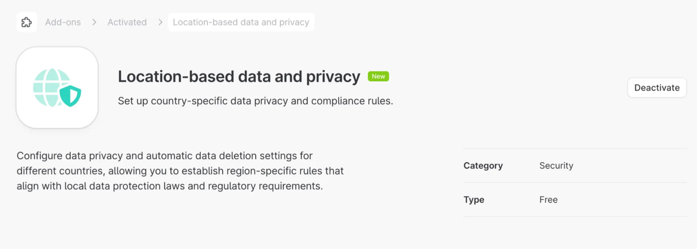
Task: Click the Type label in details
Action: coord(473,200)
